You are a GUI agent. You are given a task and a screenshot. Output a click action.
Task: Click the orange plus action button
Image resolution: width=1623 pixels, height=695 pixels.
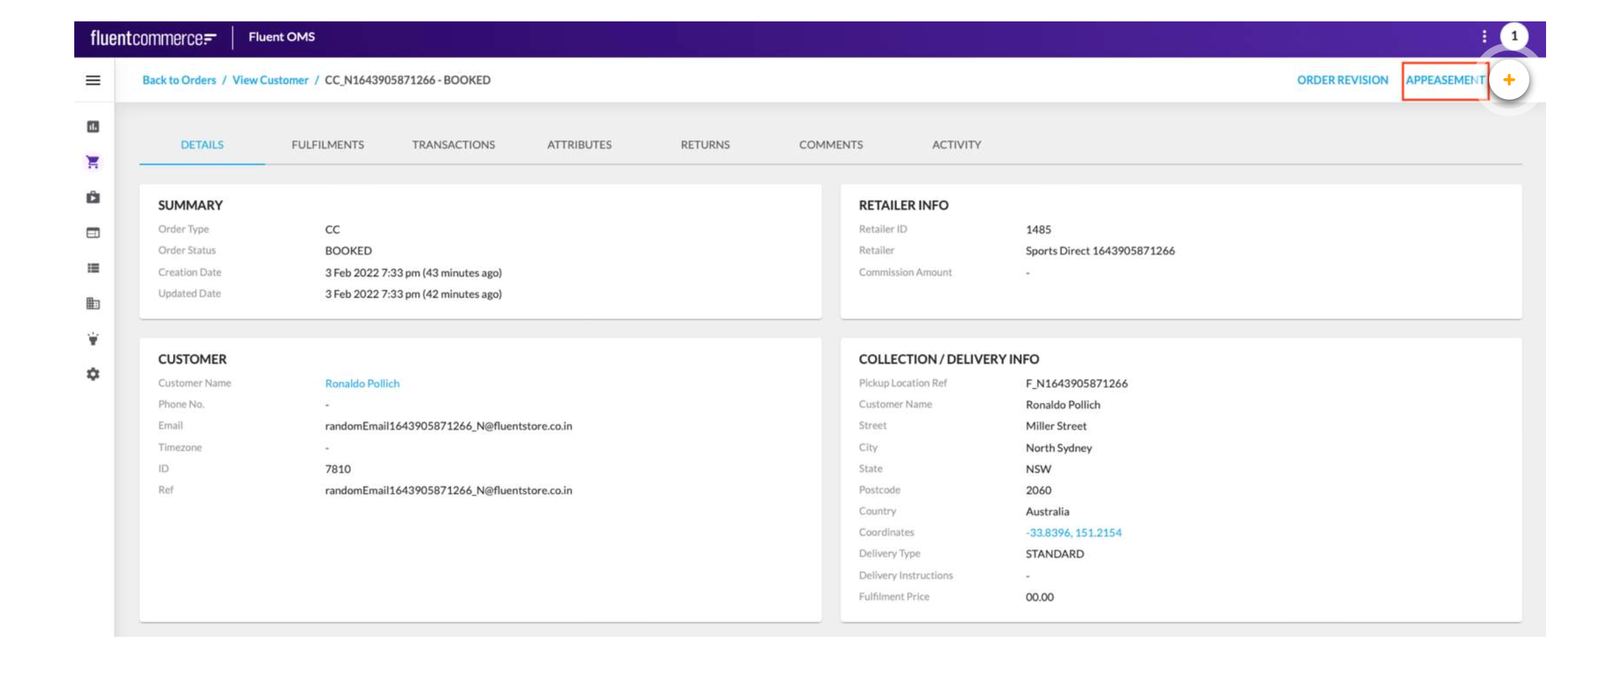tap(1509, 80)
